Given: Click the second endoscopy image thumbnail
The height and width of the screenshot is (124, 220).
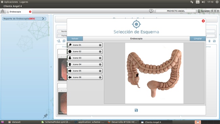Looking at the screenshot, I should pos(63,103).
